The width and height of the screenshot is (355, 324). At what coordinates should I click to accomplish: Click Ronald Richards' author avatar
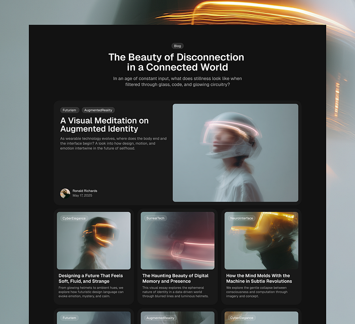[65, 193]
